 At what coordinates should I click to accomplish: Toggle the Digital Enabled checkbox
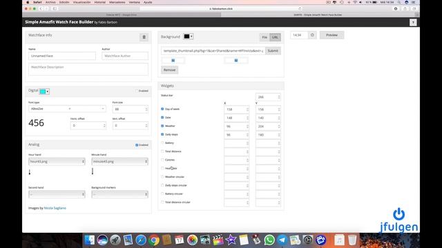pos(137,91)
